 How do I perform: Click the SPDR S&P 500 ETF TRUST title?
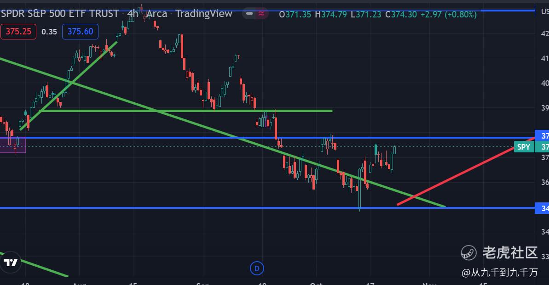60,14
